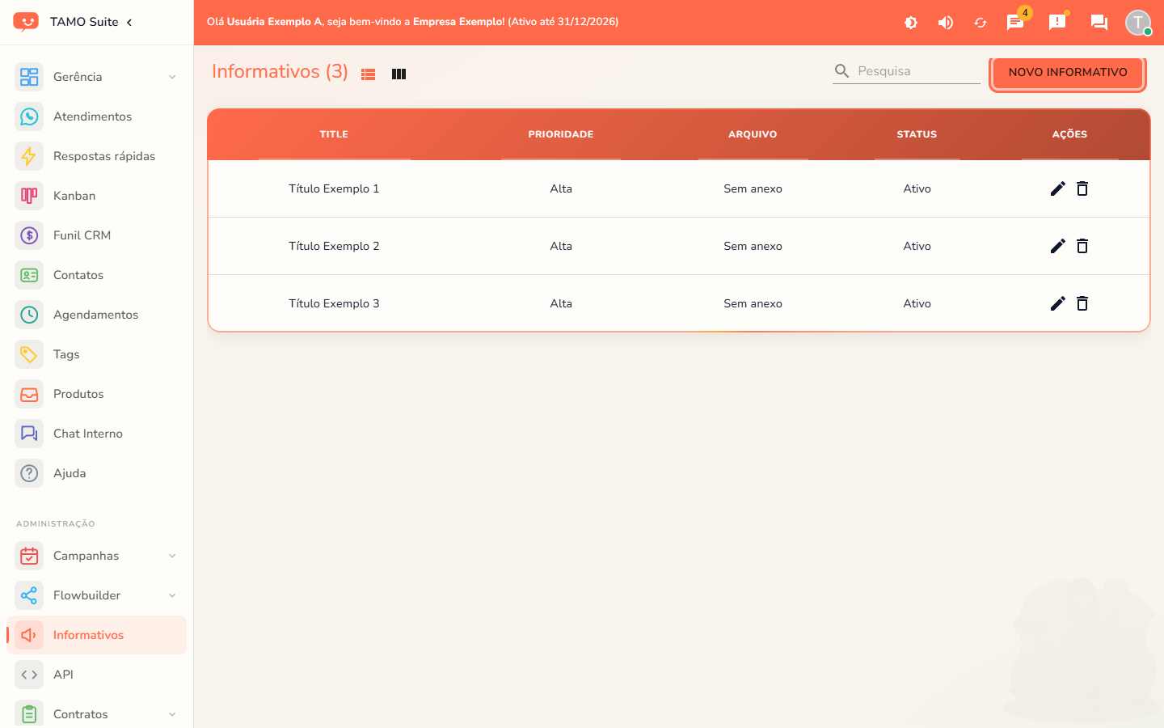
Task: Open Tags sidebar icon
Action: (29, 354)
